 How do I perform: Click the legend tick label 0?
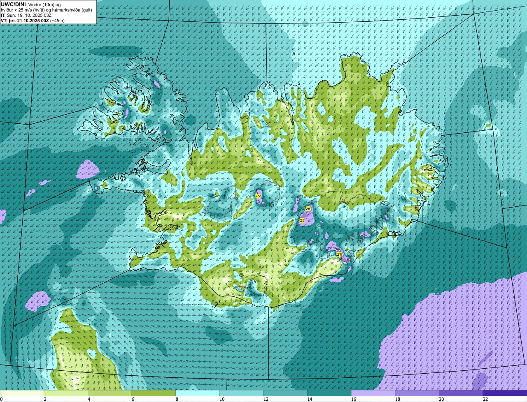[1, 399]
